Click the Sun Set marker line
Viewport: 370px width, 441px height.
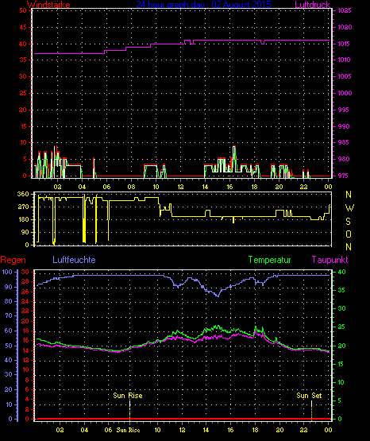pyautogui.click(x=311, y=410)
